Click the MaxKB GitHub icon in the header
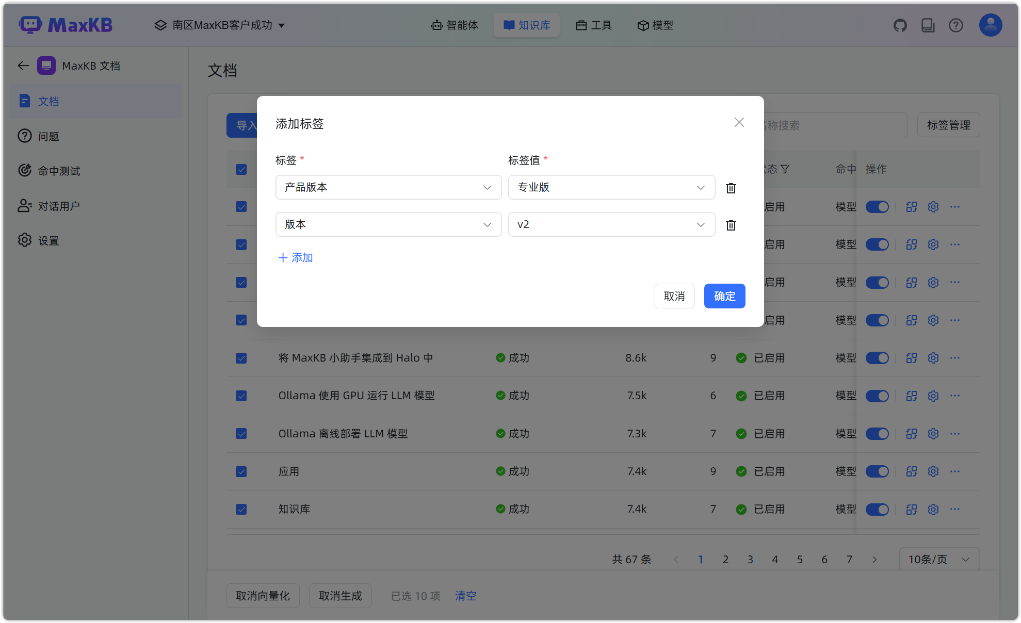Screen dimensions: 1021x623 click(x=900, y=25)
